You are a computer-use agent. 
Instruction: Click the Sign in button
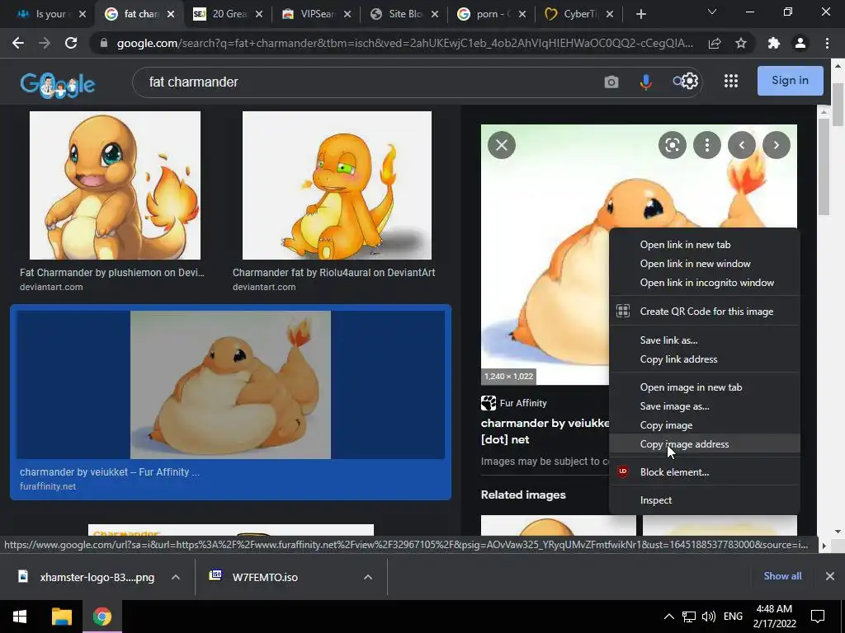pyautogui.click(x=790, y=80)
